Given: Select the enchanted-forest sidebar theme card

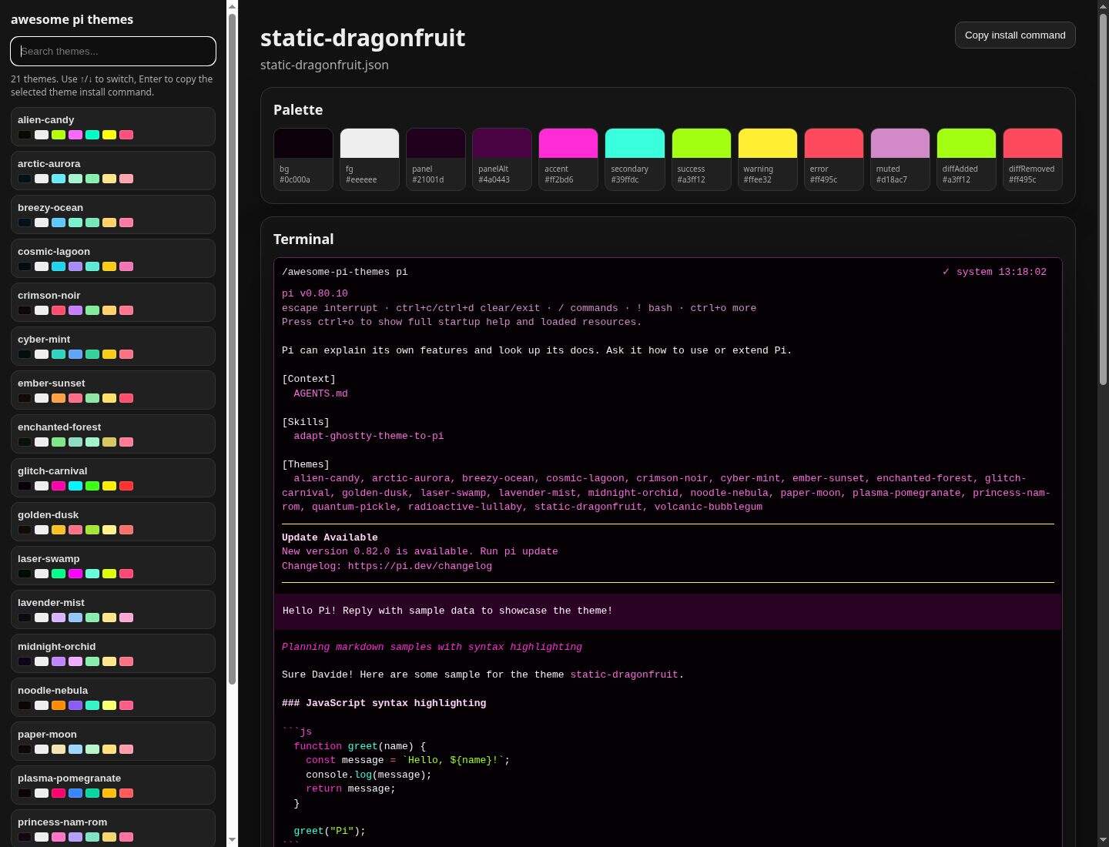Looking at the screenshot, I should point(113,434).
